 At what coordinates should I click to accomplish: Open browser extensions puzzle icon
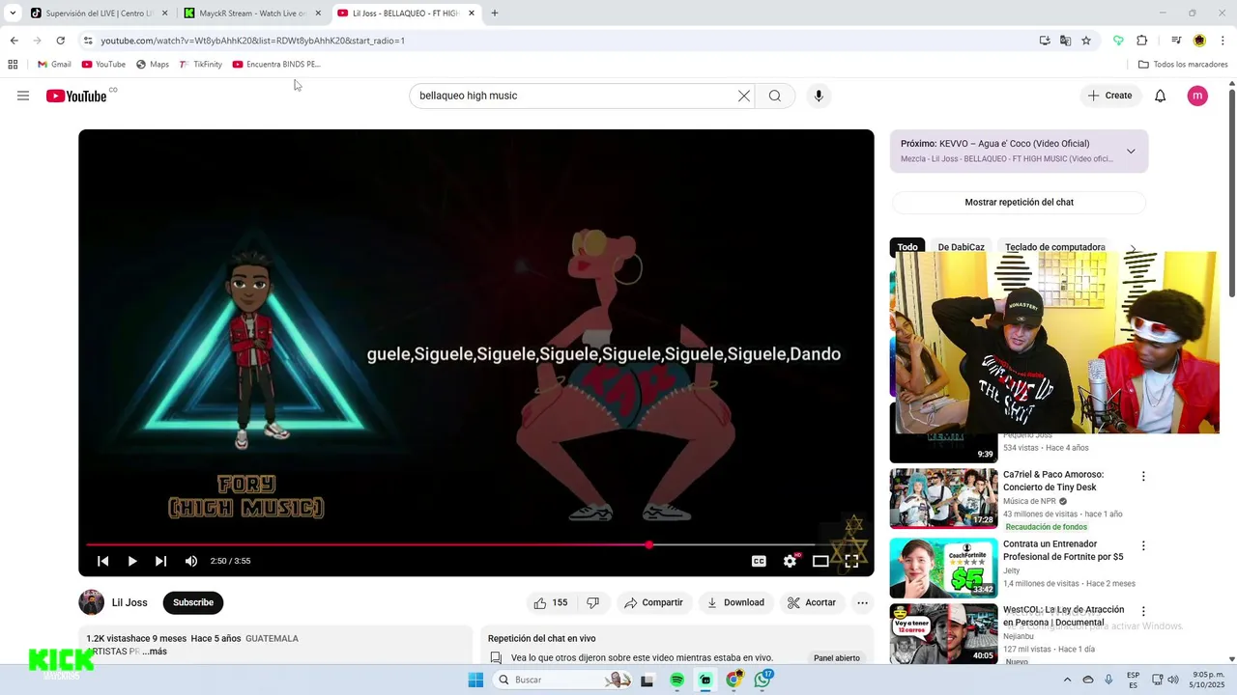1142,41
